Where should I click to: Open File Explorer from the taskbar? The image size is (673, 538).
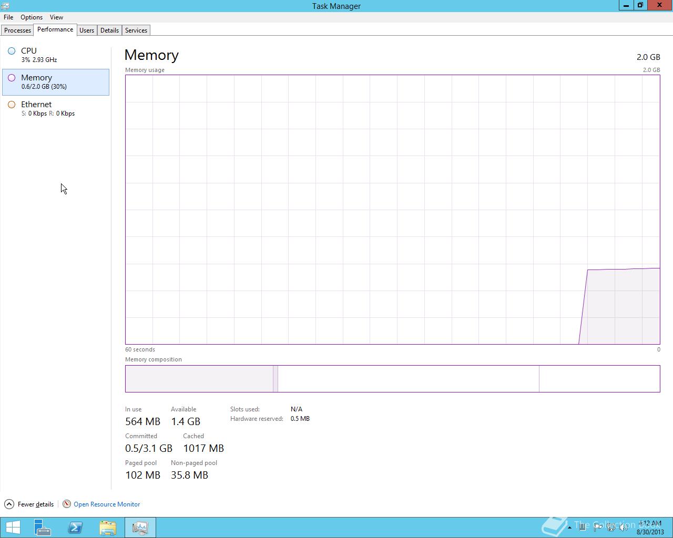coord(108,527)
